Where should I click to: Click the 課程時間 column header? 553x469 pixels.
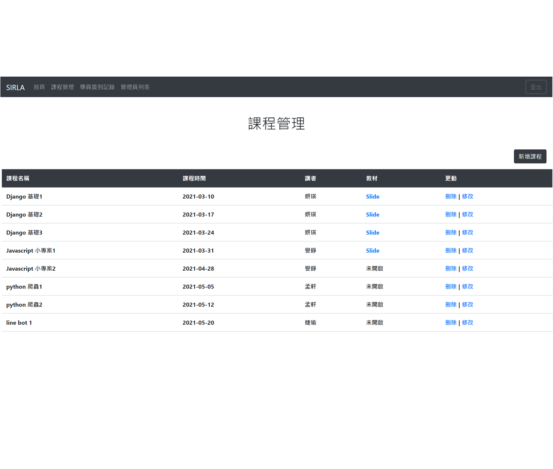tap(194, 178)
